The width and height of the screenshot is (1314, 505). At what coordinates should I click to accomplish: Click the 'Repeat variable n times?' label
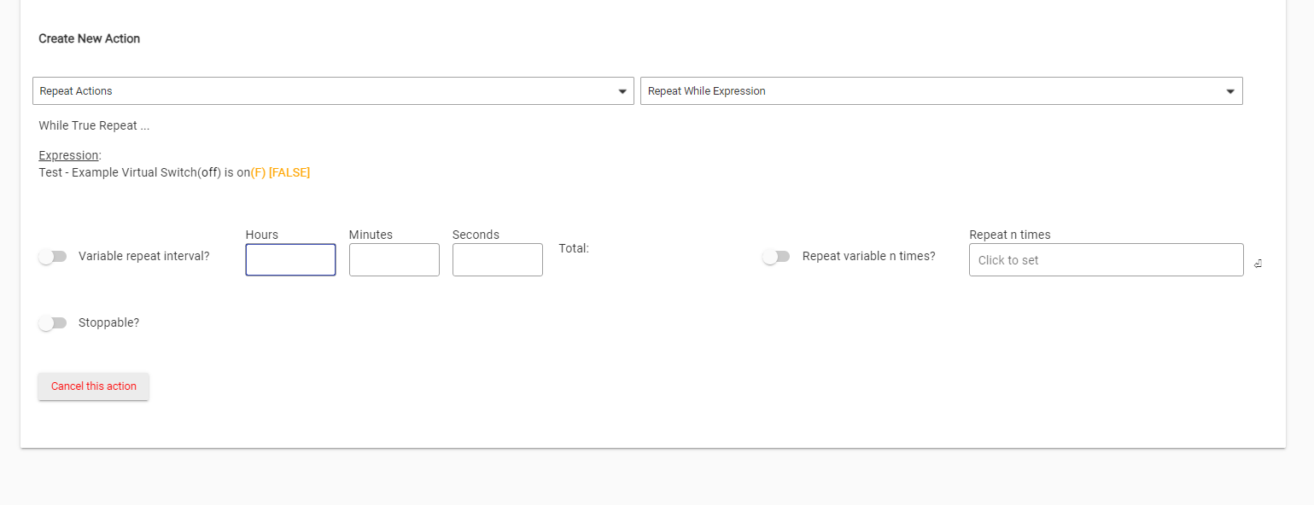tap(868, 256)
